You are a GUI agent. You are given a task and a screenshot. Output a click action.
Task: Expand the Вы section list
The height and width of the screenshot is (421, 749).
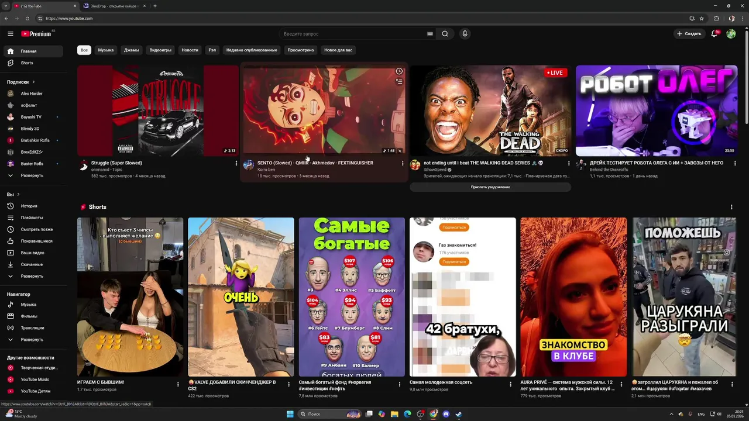tap(33, 276)
